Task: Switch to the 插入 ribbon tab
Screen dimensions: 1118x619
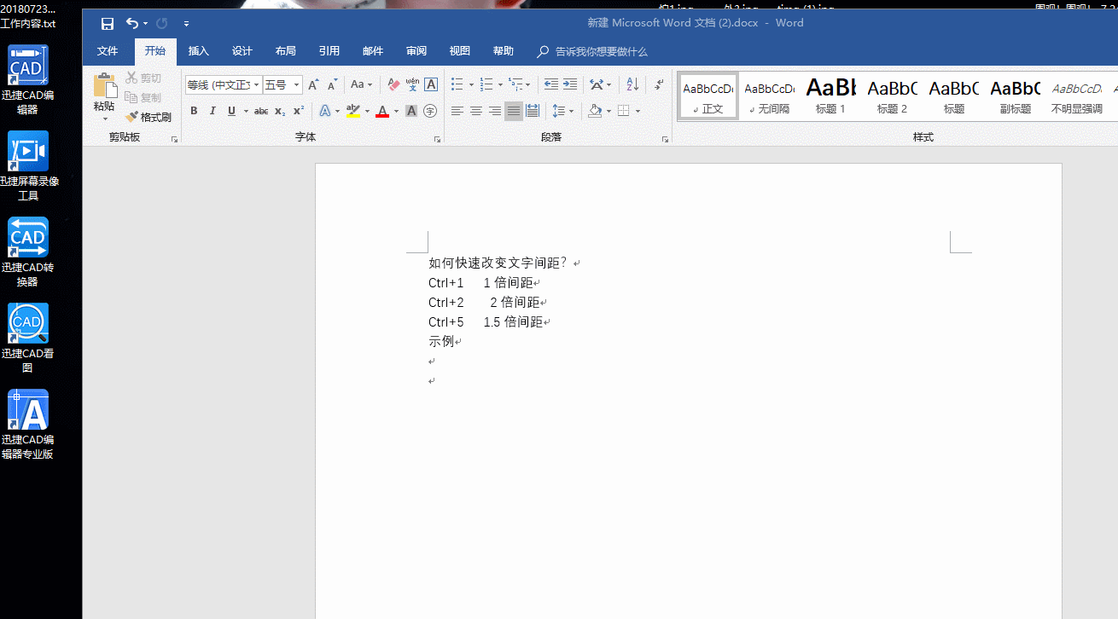Action: 198,51
